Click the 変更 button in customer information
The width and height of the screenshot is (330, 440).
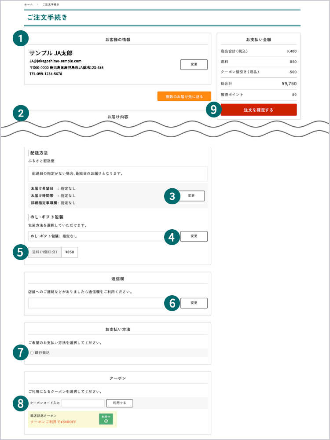194,64
